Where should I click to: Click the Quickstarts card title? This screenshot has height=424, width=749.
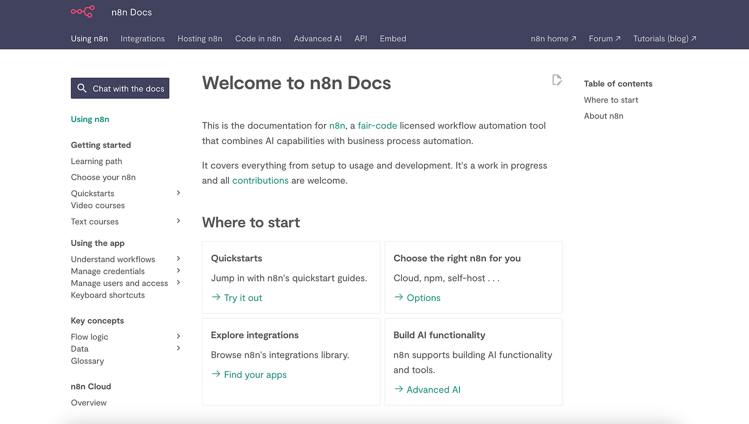237,258
